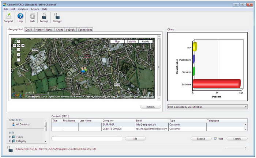Click the status bar padlock icon
The image size is (256, 158).
10,149
